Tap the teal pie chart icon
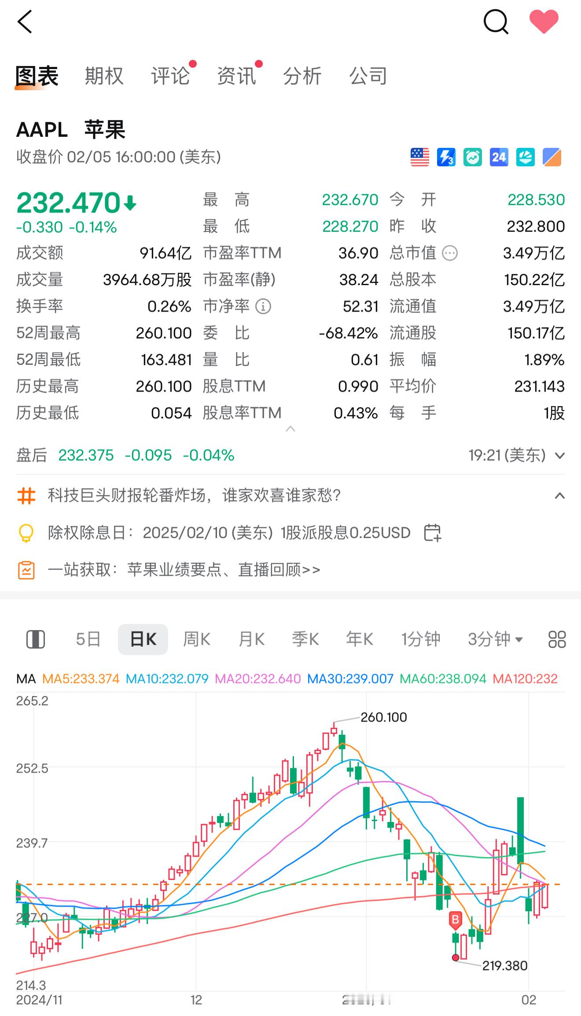 click(525, 157)
